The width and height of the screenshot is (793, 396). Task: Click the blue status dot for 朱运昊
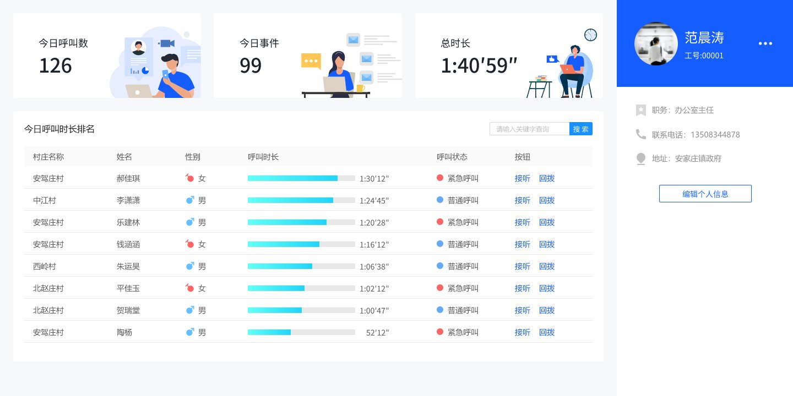click(x=440, y=266)
